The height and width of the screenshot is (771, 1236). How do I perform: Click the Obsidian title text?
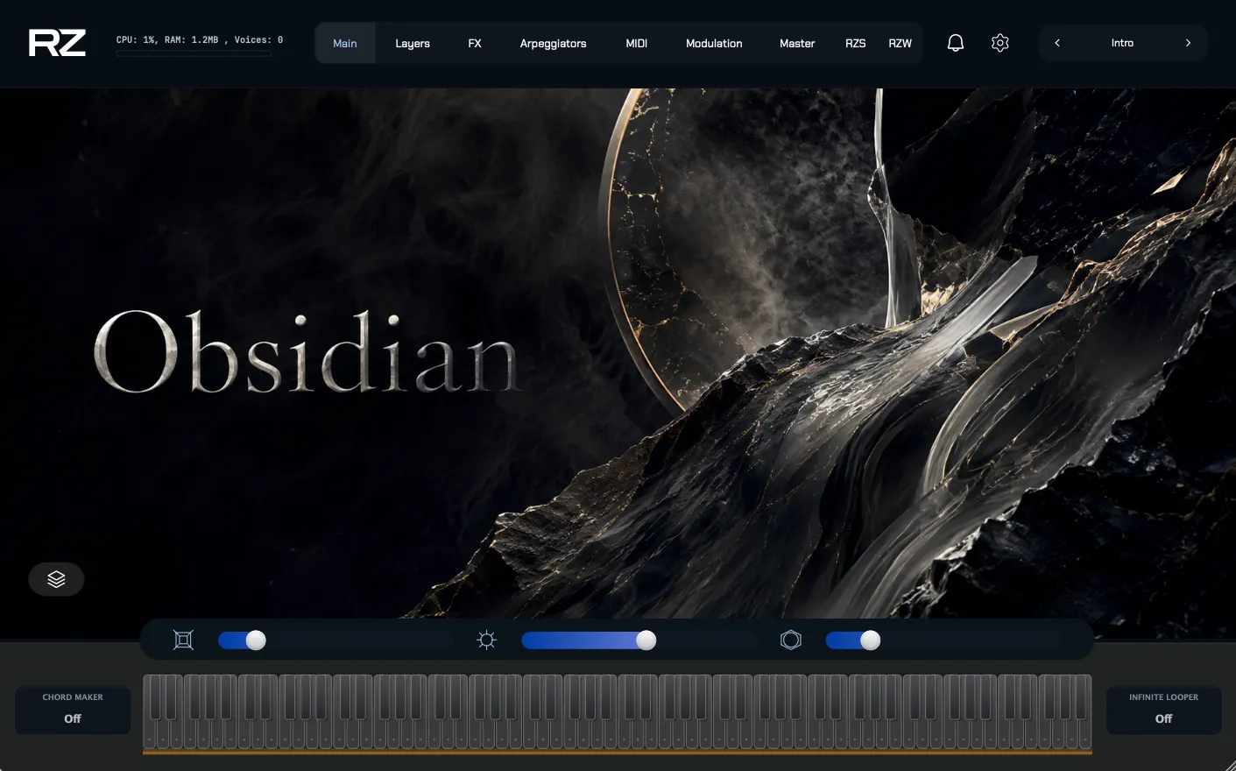click(307, 352)
